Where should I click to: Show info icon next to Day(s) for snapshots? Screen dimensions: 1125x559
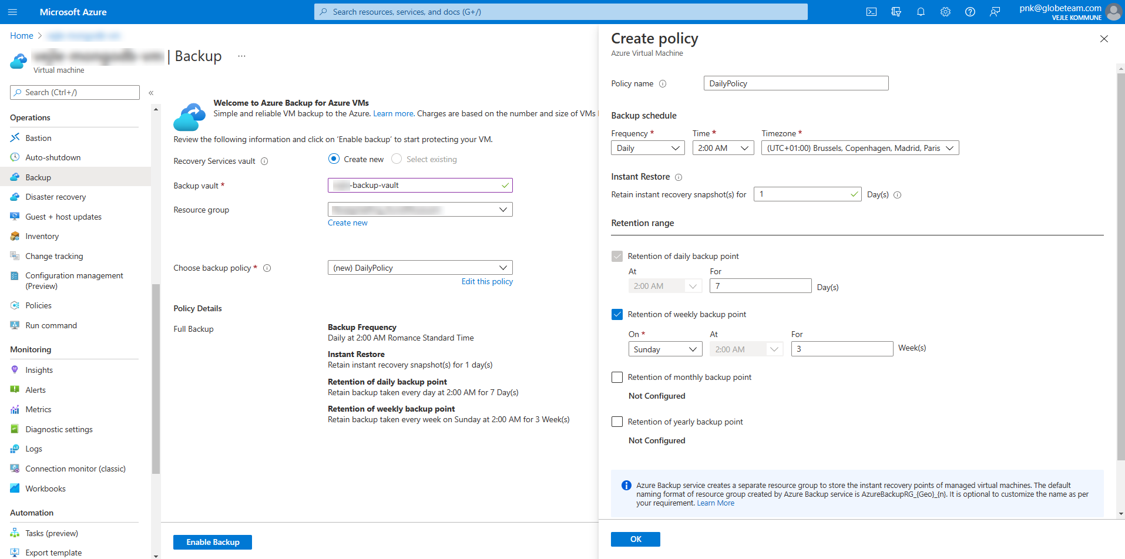click(x=898, y=195)
